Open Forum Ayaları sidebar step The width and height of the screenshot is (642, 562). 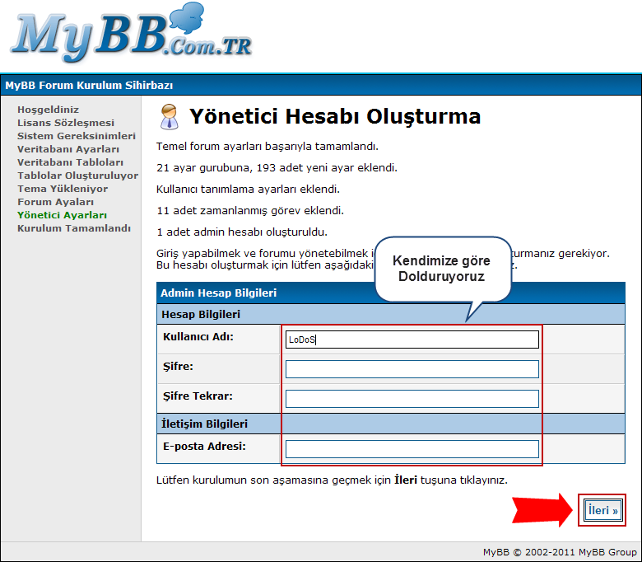55,202
